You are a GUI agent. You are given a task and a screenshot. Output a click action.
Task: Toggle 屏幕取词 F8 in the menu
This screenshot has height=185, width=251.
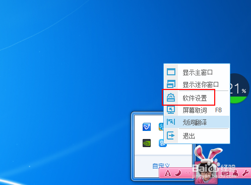tap(197, 110)
